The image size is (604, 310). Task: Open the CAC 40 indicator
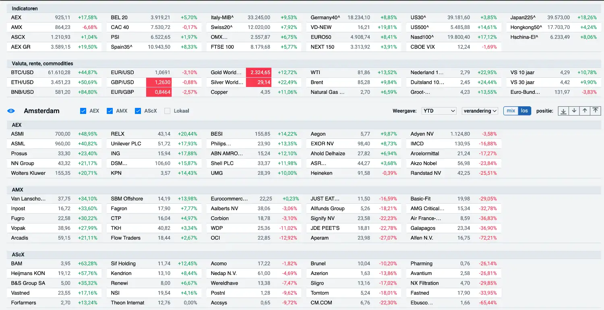[x=120, y=27]
